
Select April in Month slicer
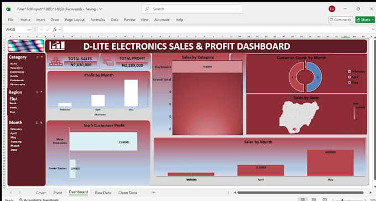click(14, 133)
